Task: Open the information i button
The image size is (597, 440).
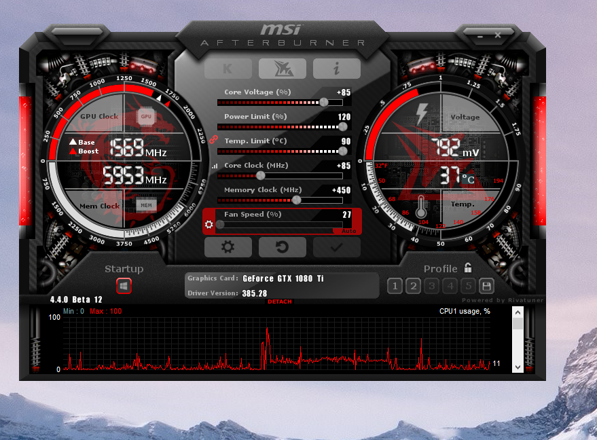Action: pyautogui.click(x=337, y=69)
